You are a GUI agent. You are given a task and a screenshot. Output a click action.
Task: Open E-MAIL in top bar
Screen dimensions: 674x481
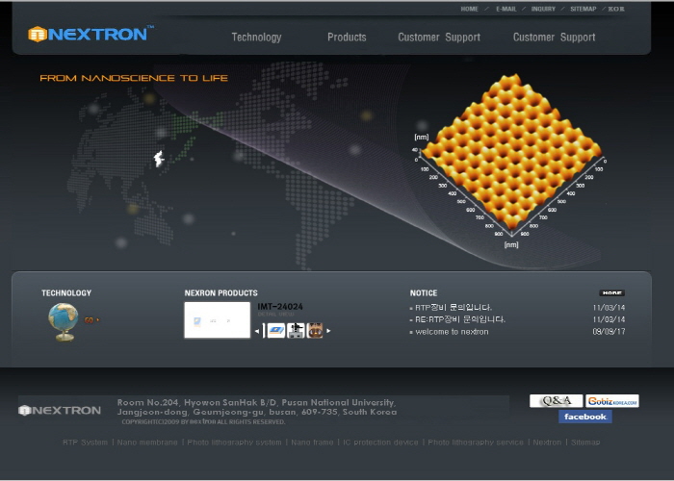506,9
